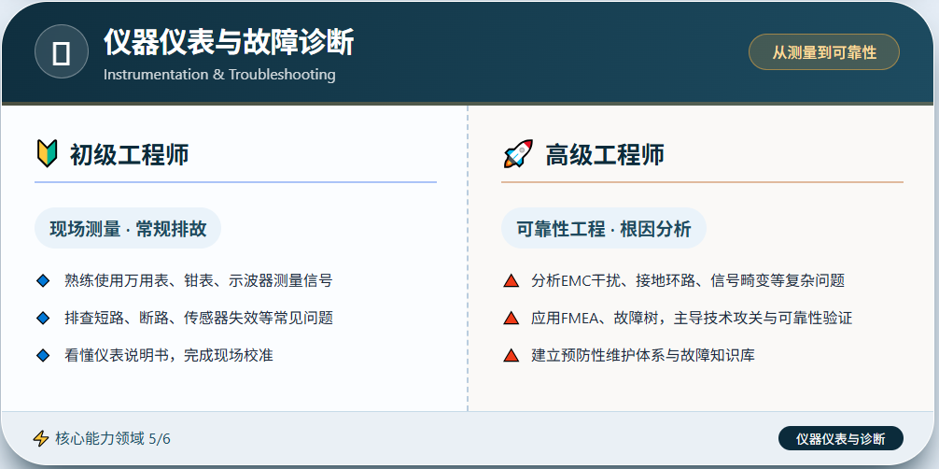
Task: Click the circular header icon beside the title
Action: point(62,52)
